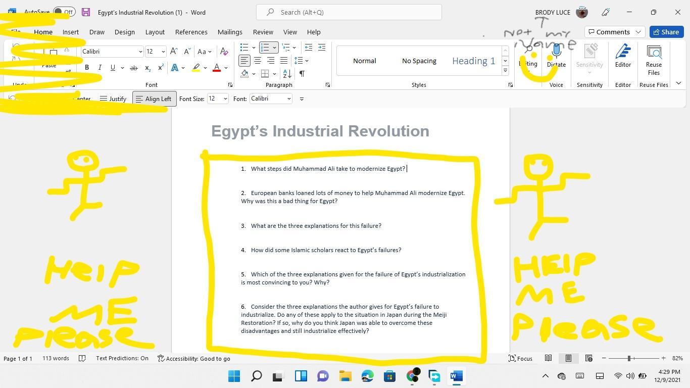Toggle Bold formatting
Image resolution: width=690 pixels, height=388 pixels.
tap(87, 68)
